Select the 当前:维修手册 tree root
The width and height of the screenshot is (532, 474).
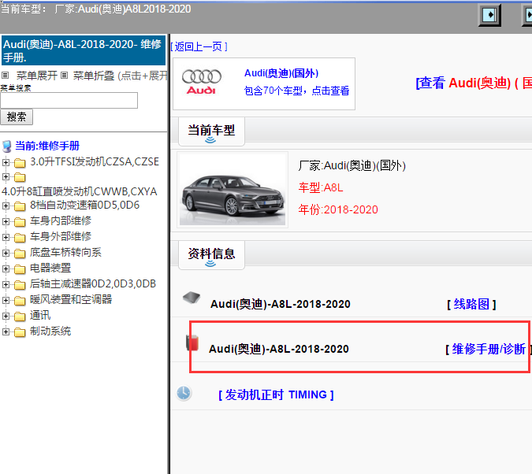pyautogui.click(x=47, y=146)
